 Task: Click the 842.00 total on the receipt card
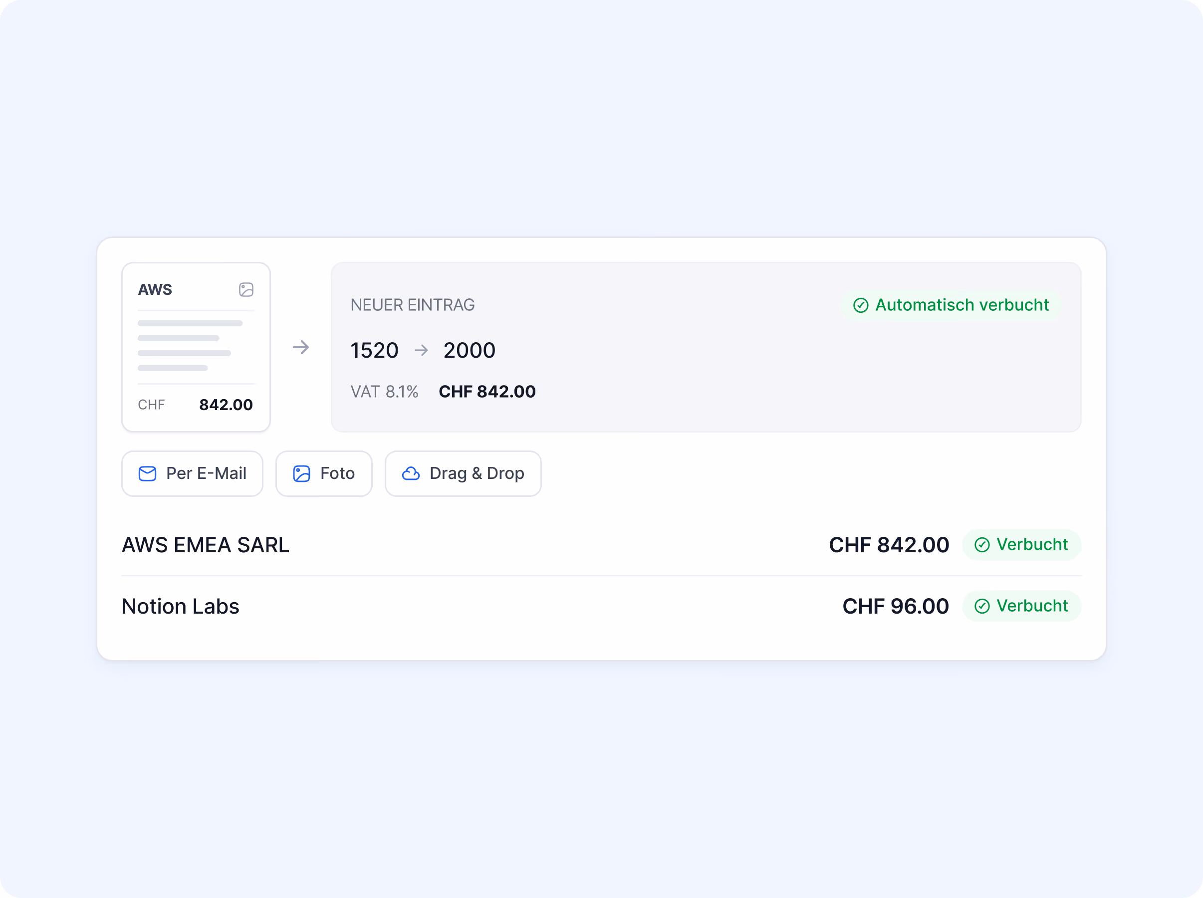(x=226, y=405)
